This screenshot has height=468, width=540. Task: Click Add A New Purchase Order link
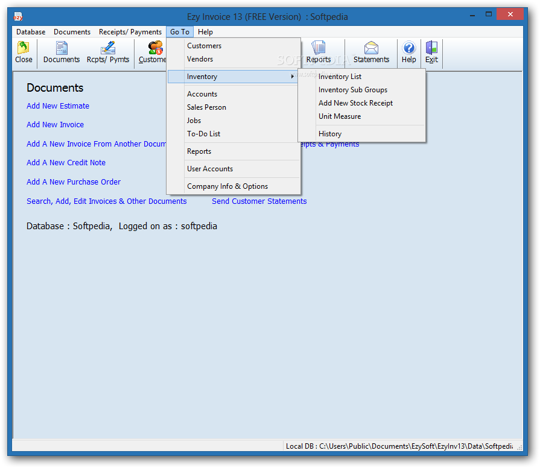click(x=74, y=182)
